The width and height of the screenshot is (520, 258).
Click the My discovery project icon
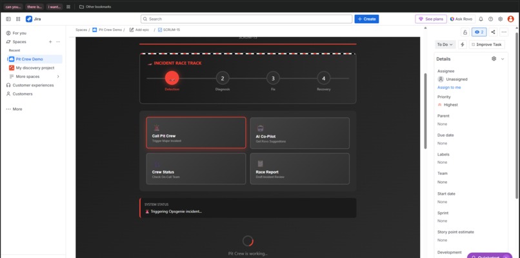12,68
